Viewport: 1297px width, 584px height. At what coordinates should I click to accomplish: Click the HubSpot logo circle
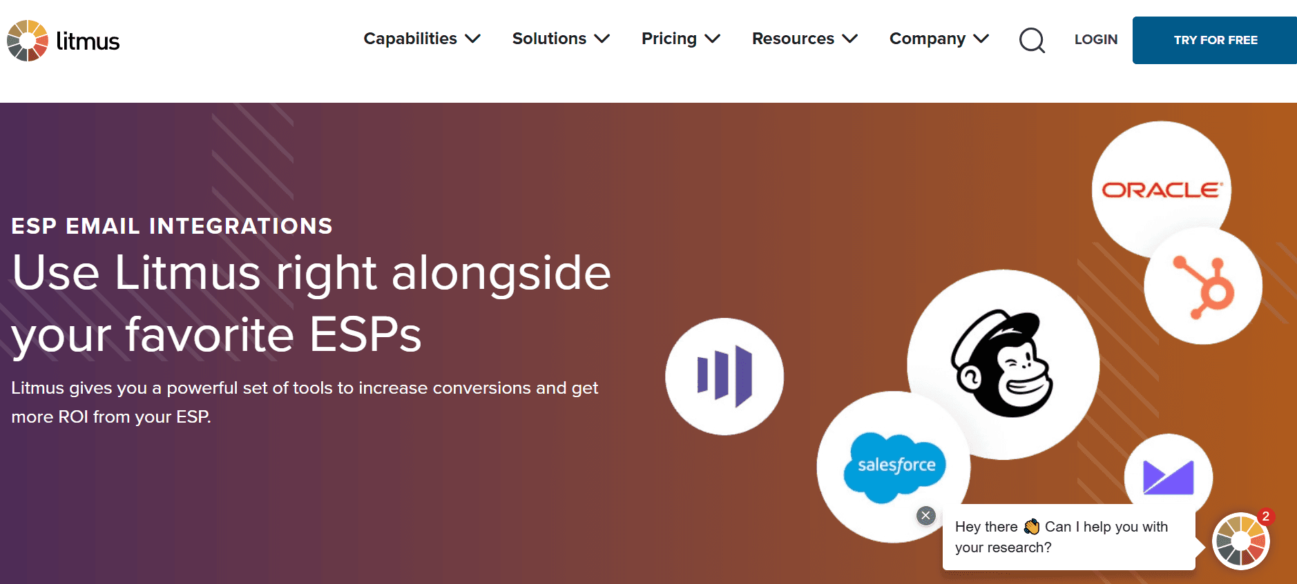coord(1203,285)
